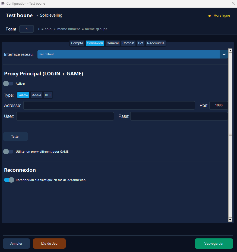Click the app icon in the title bar
Viewport: 237px width, 252px height.
3,4
